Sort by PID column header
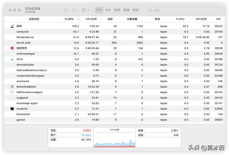Viewport: 229px width, 155px height. click(x=218, y=19)
